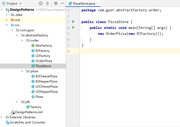180x127 pixels.
Task: Expand the out folder
Action: pos(7,20)
